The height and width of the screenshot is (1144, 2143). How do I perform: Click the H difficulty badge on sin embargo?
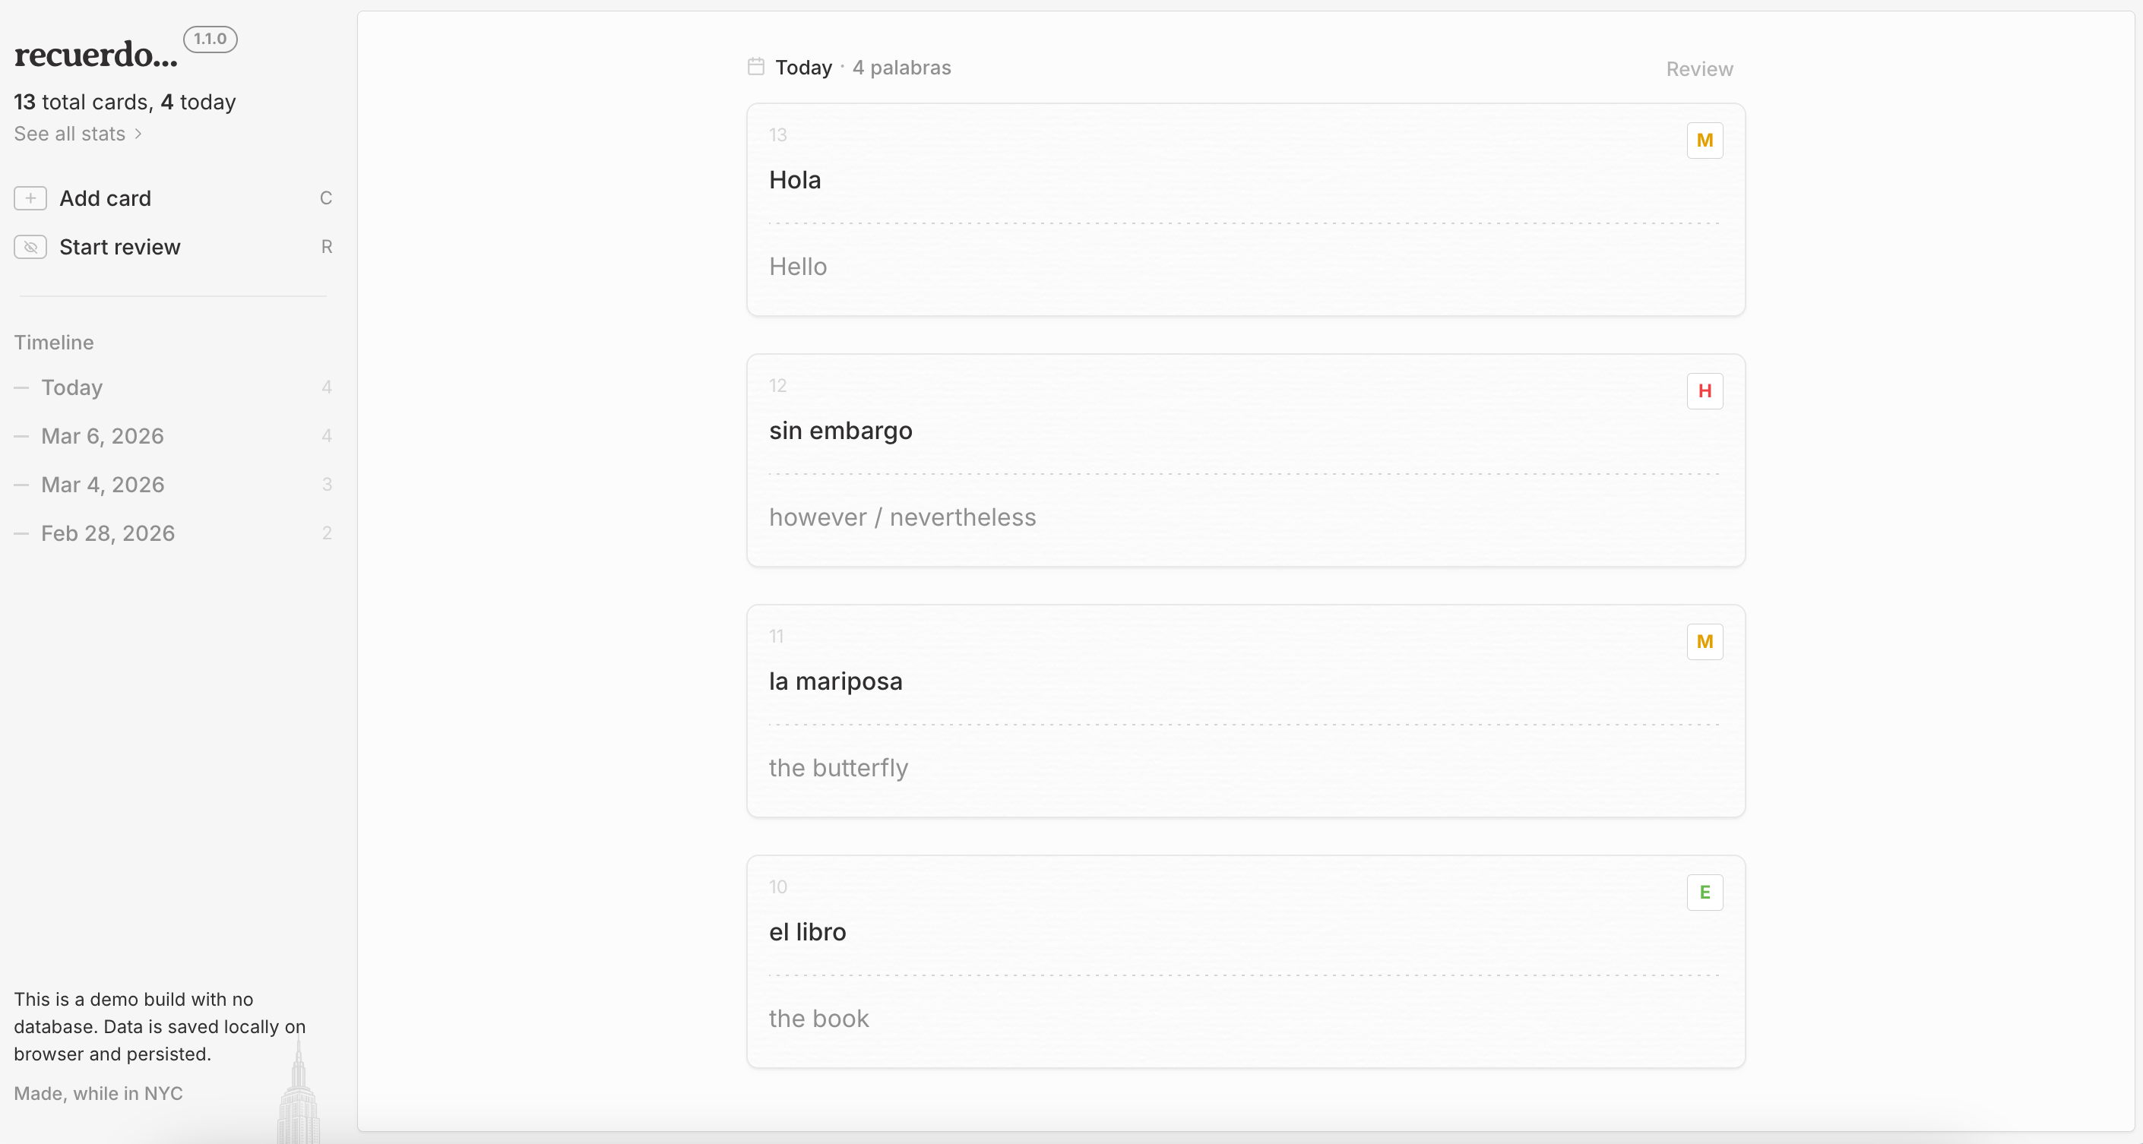pos(1704,390)
